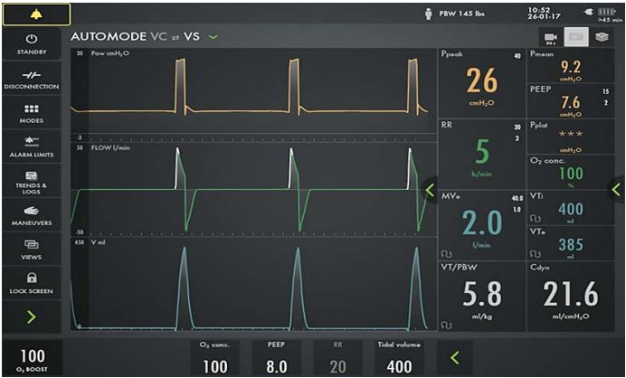Expand the left sidebar with green arrow
Image resolution: width=626 pixels, height=378 pixels.
[32, 317]
